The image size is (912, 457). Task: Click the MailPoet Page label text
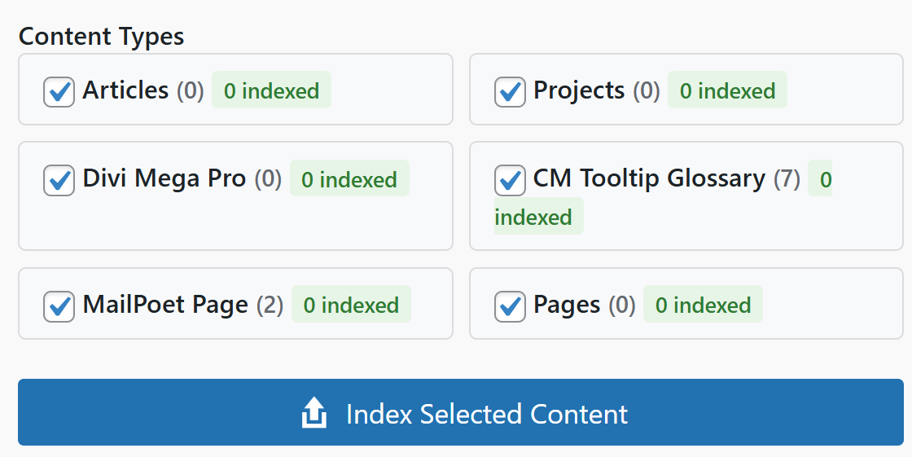(x=165, y=305)
